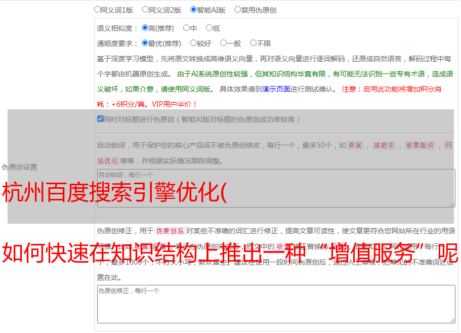Click the 燕窝 example keyword tag
461x333 pixels.
(x=355, y=145)
